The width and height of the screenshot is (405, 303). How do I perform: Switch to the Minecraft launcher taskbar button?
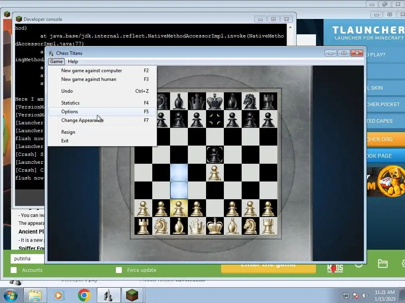[x=132, y=295]
